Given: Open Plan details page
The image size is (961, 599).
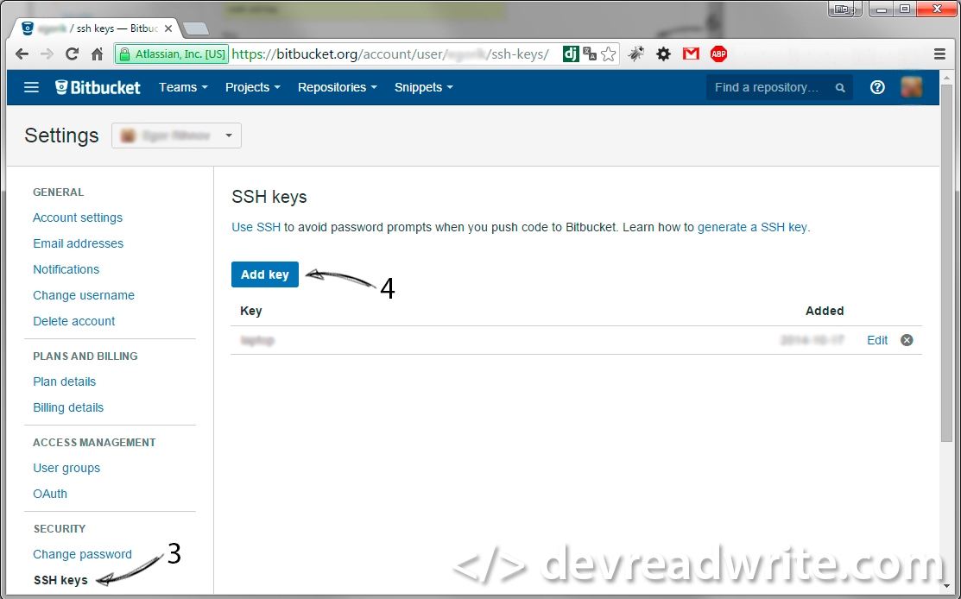Looking at the screenshot, I should pos(65,381).
